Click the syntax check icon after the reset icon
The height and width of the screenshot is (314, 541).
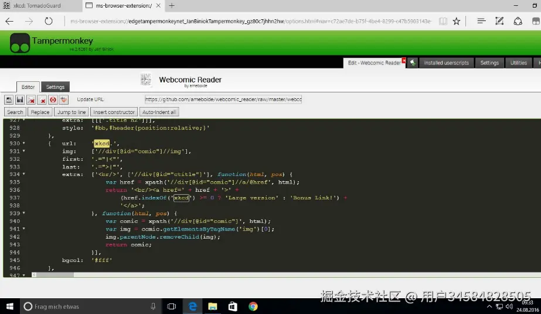[x=64, y=99]
